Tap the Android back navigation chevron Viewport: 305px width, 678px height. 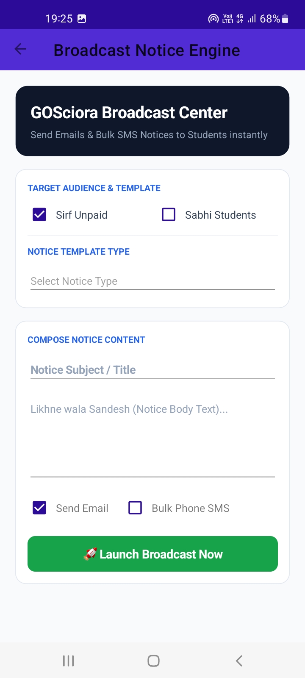pyautogui.click(x=239, y=661)
